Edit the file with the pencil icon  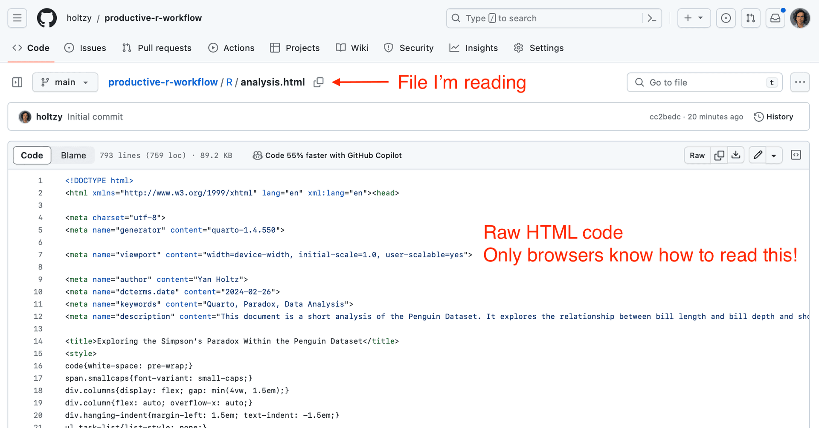tap(757, 155)
